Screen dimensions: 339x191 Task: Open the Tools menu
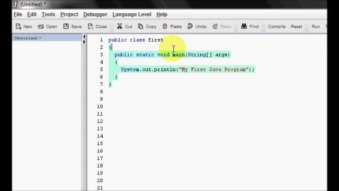[x=48, y=14]
